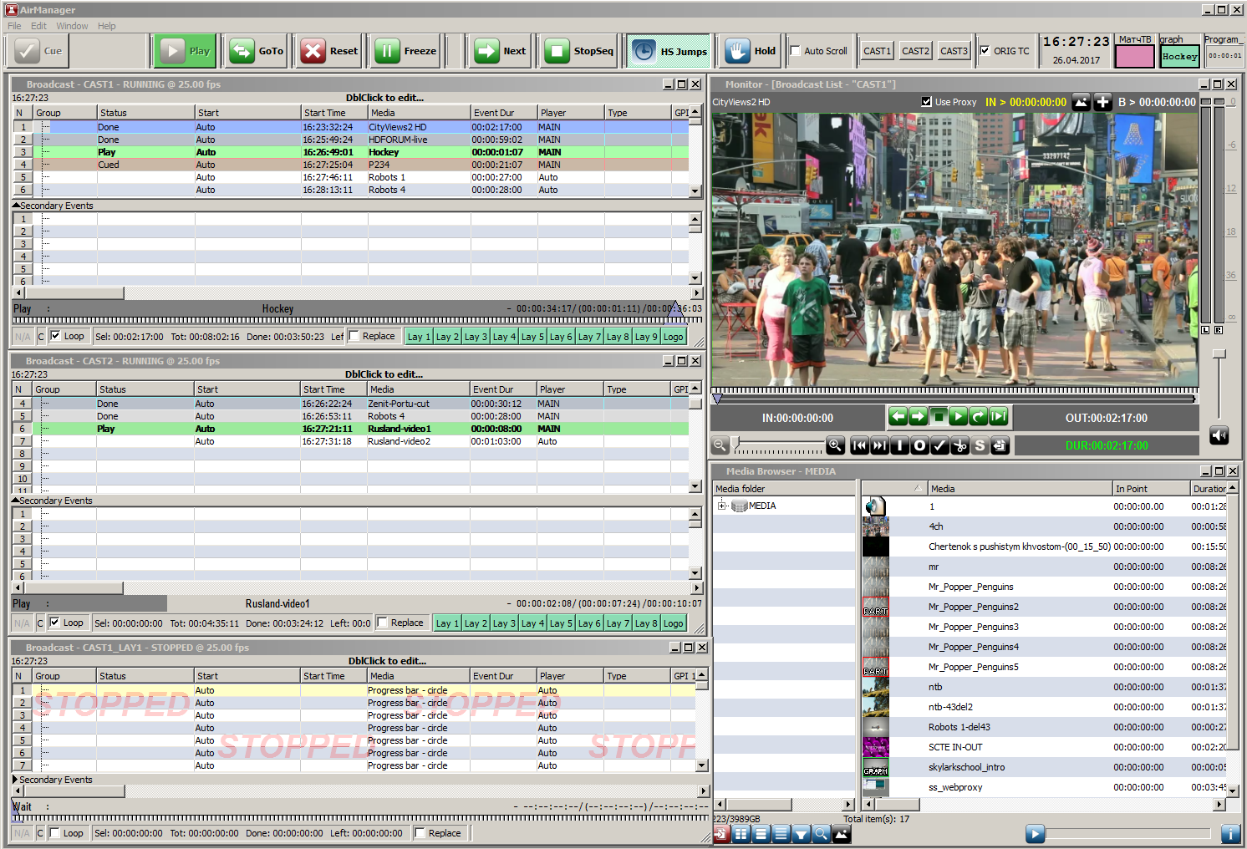Screen dimensions: 1247x849
Task: Click the snapshot image icon beside IN timecode
Action: click(1082, 102)
